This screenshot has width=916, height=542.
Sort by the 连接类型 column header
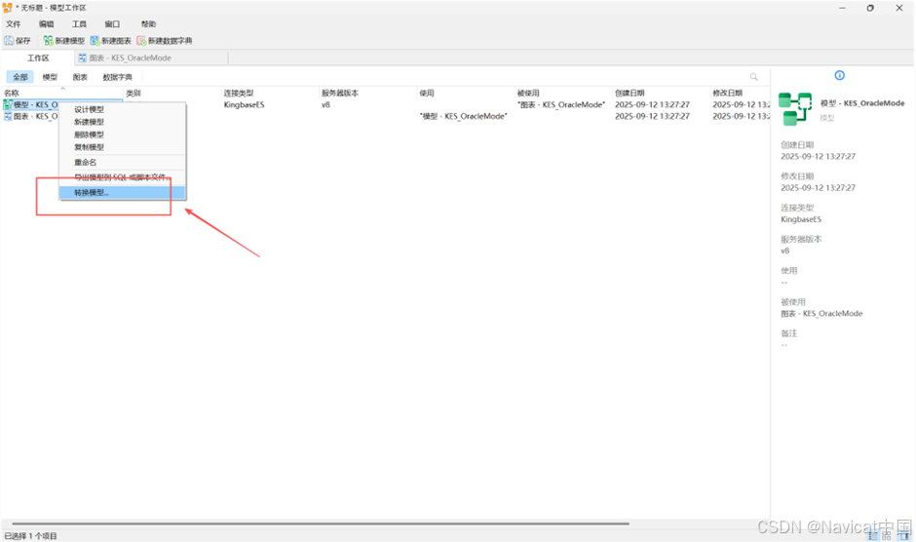[270, 93]
